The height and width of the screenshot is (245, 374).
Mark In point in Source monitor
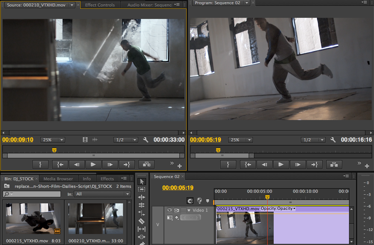(40, 164)
